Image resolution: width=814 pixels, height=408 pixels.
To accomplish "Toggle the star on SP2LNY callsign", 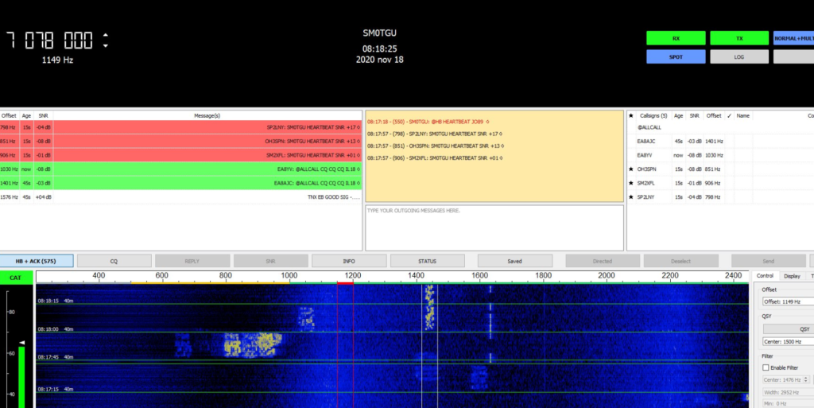I will tap(630, 197).
